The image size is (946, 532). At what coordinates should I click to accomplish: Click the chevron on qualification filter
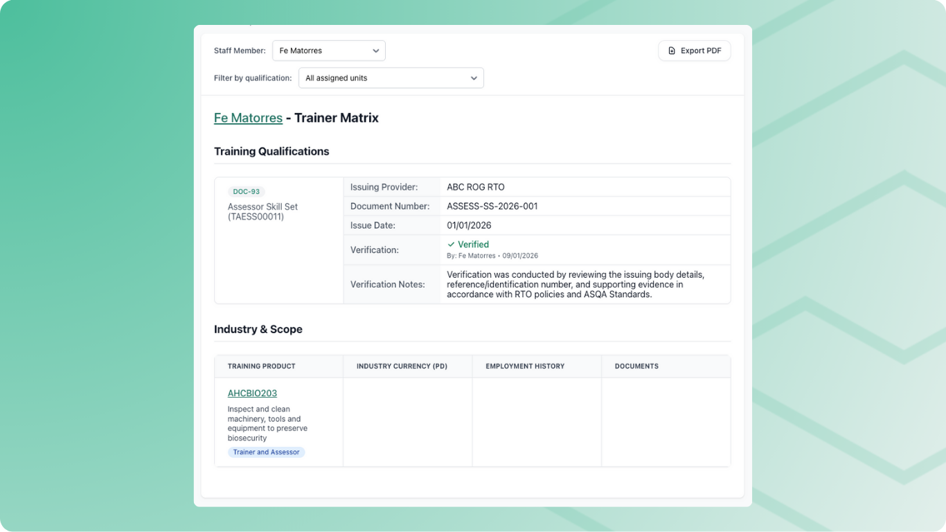coord(474,78)
